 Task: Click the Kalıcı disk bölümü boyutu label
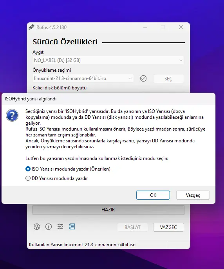coord(60,88)
